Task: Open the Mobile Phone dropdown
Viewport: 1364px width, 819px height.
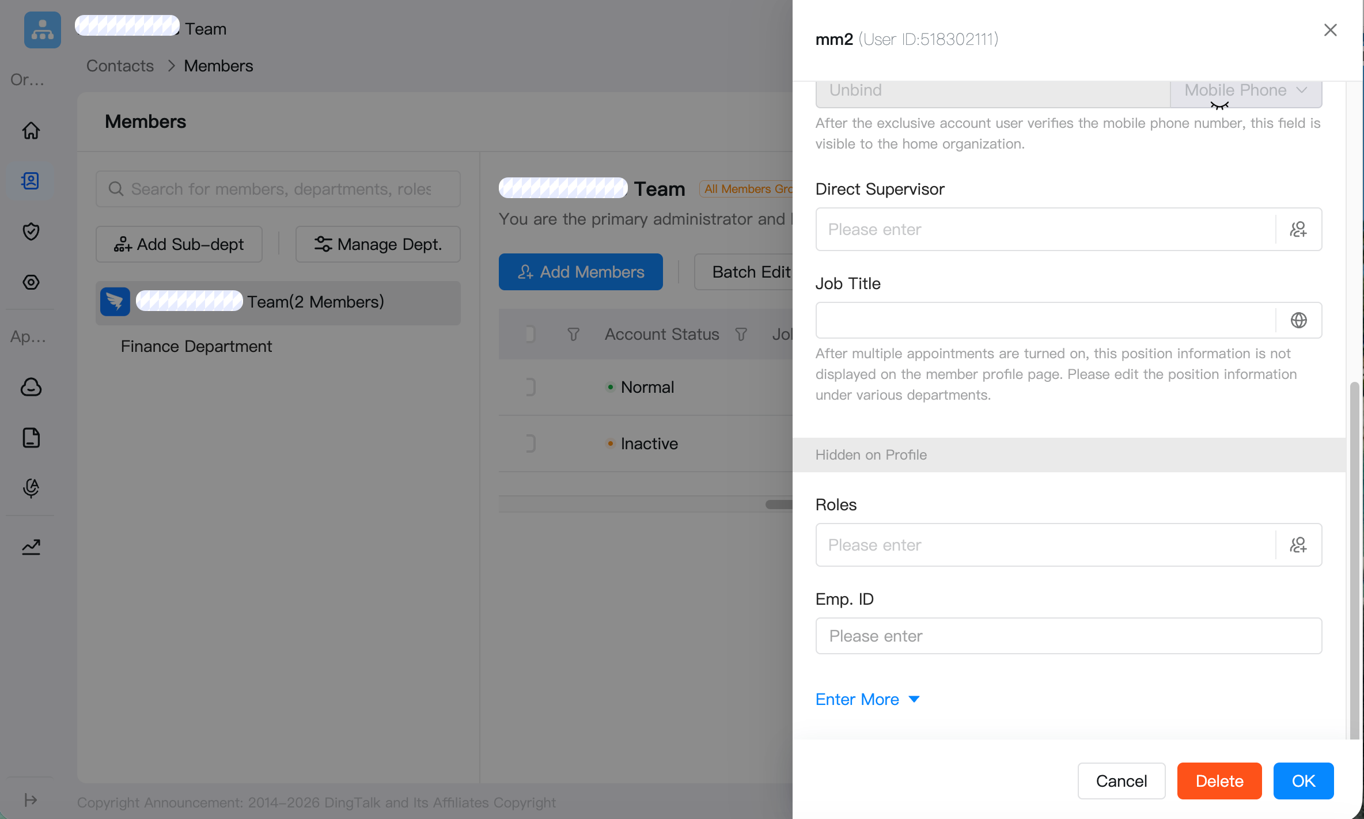Action: coord(1246,90)
